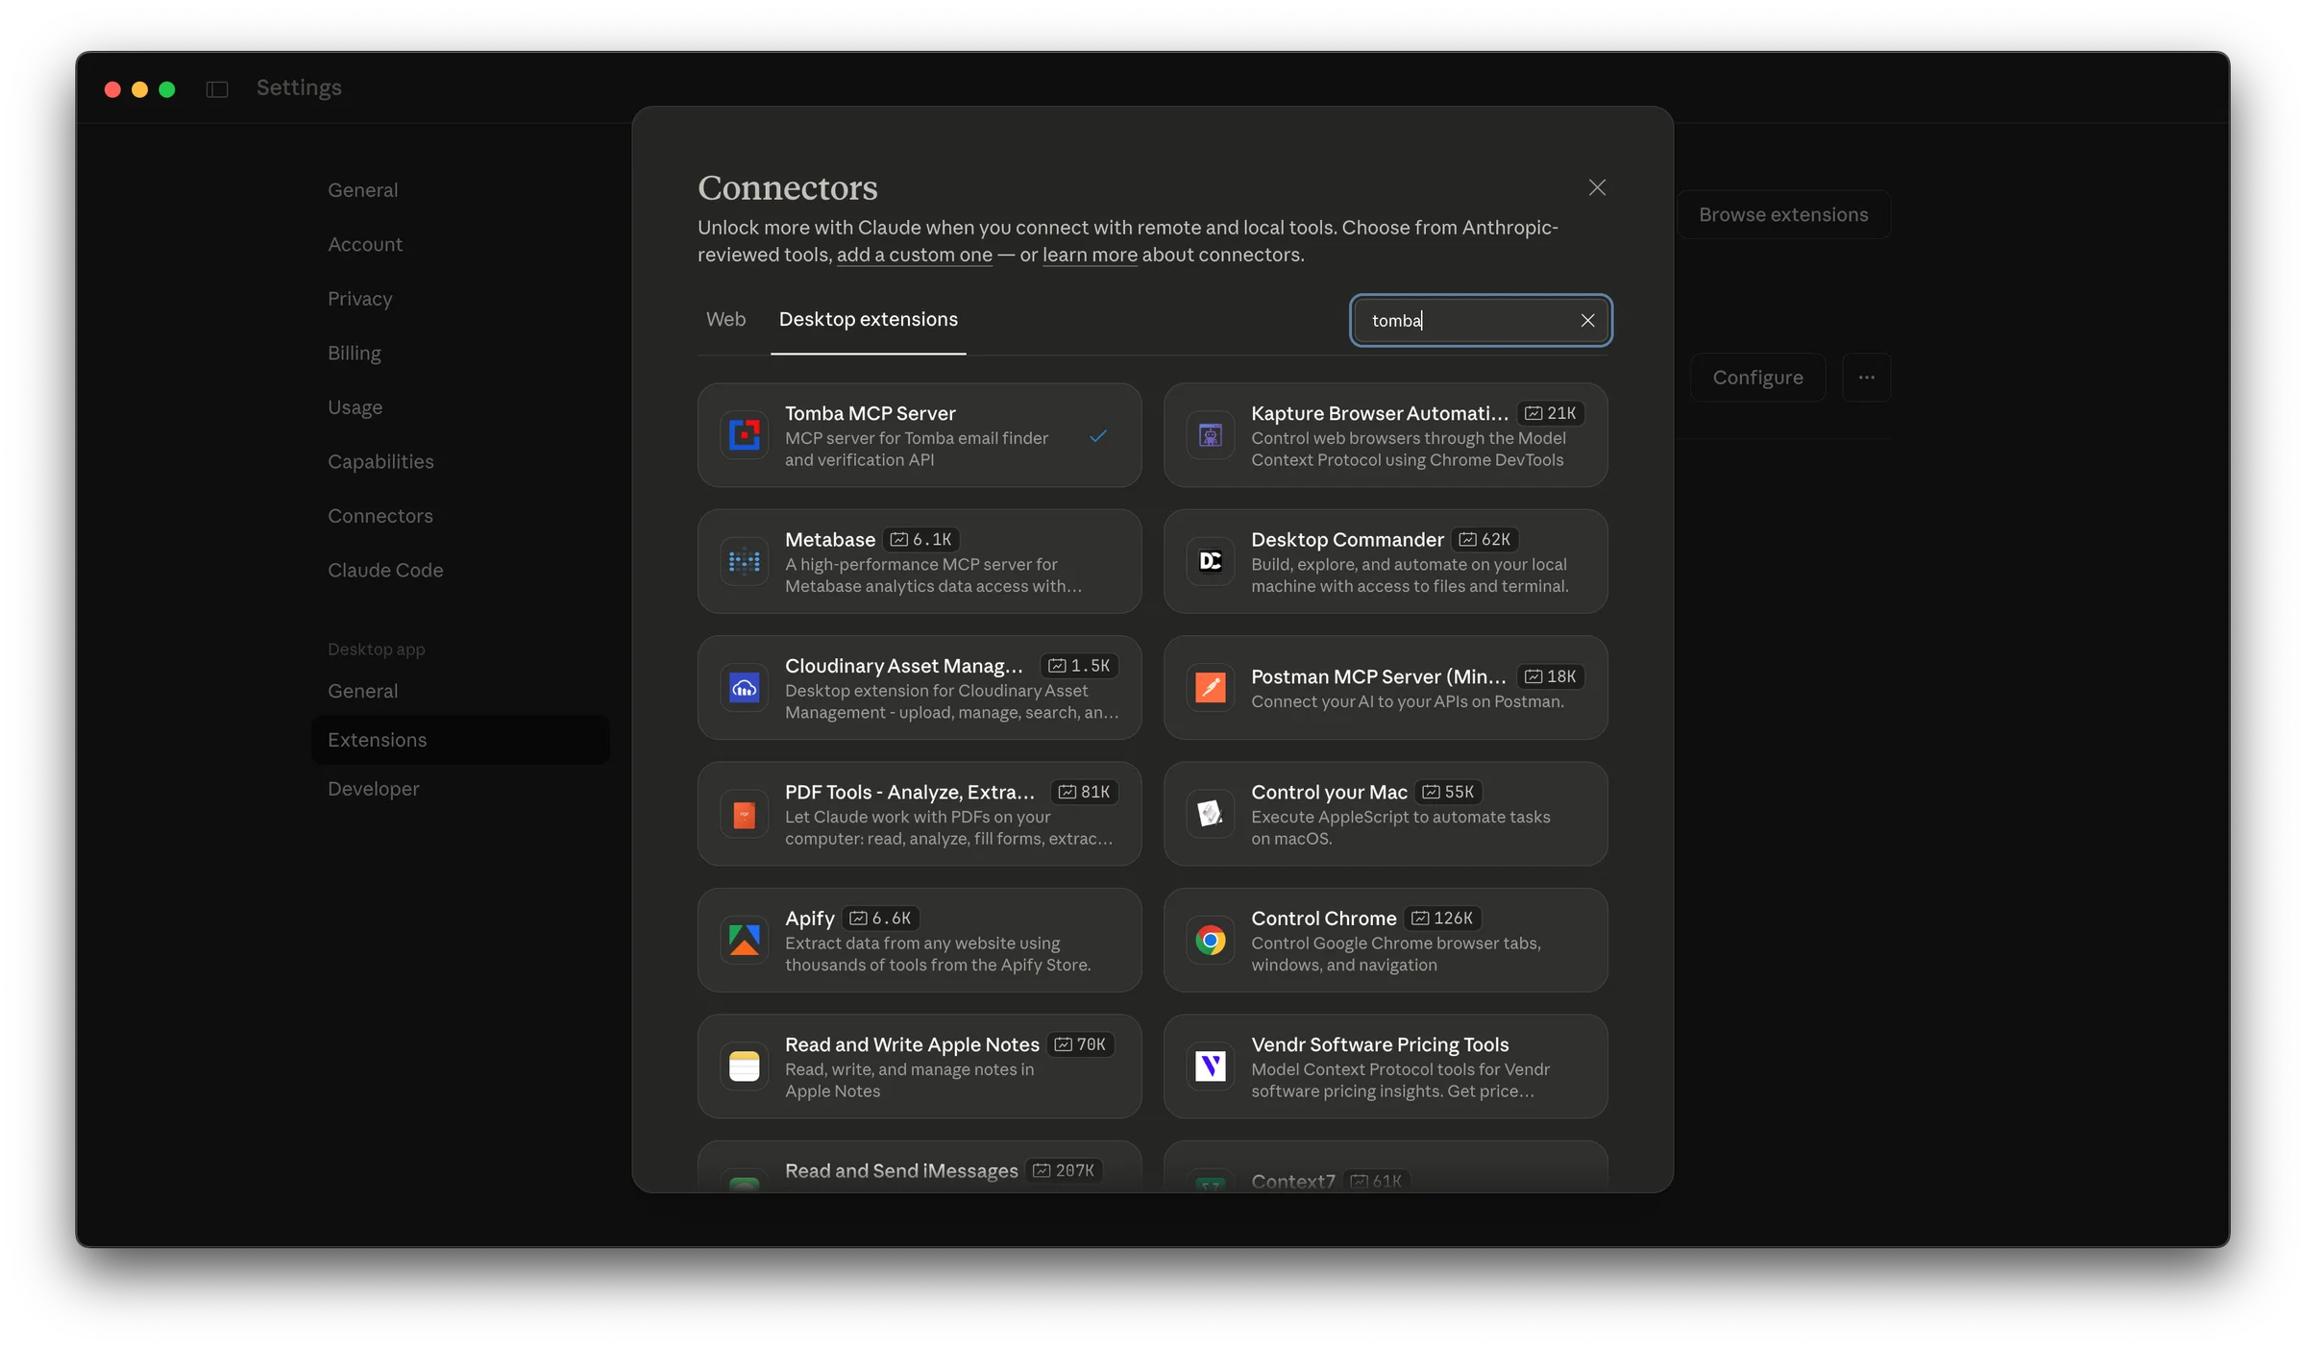The image size is (2306, 1348).
Task: Click the Apple Notes notepad icon
Action: (744, 1066)
